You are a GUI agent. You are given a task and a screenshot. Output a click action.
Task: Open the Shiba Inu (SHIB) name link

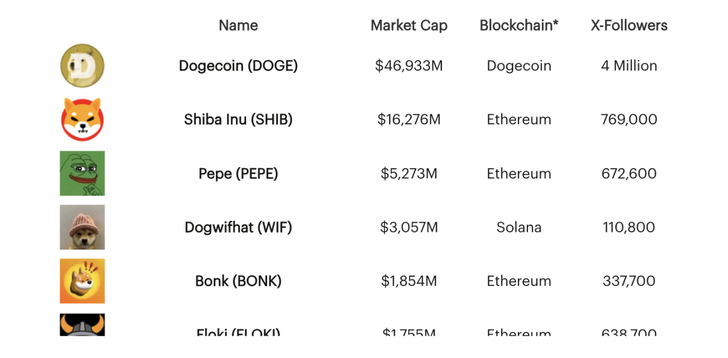238,119
